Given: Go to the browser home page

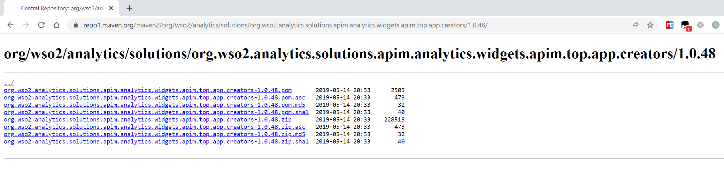Looking at the screenshot, I should (57, 25).
